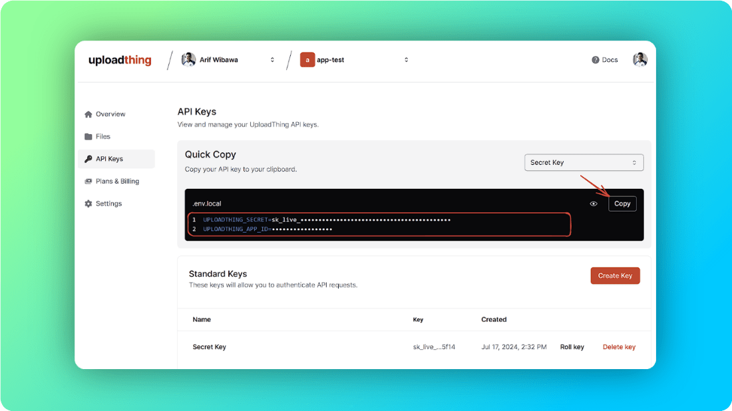
Task: Expand the Secret Key dropdown
Action: pos(584,162)
